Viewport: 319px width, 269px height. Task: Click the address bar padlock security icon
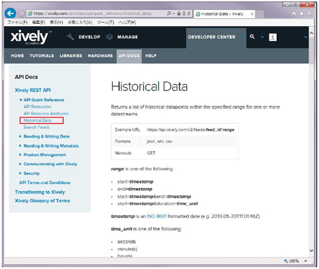[179, 13]
